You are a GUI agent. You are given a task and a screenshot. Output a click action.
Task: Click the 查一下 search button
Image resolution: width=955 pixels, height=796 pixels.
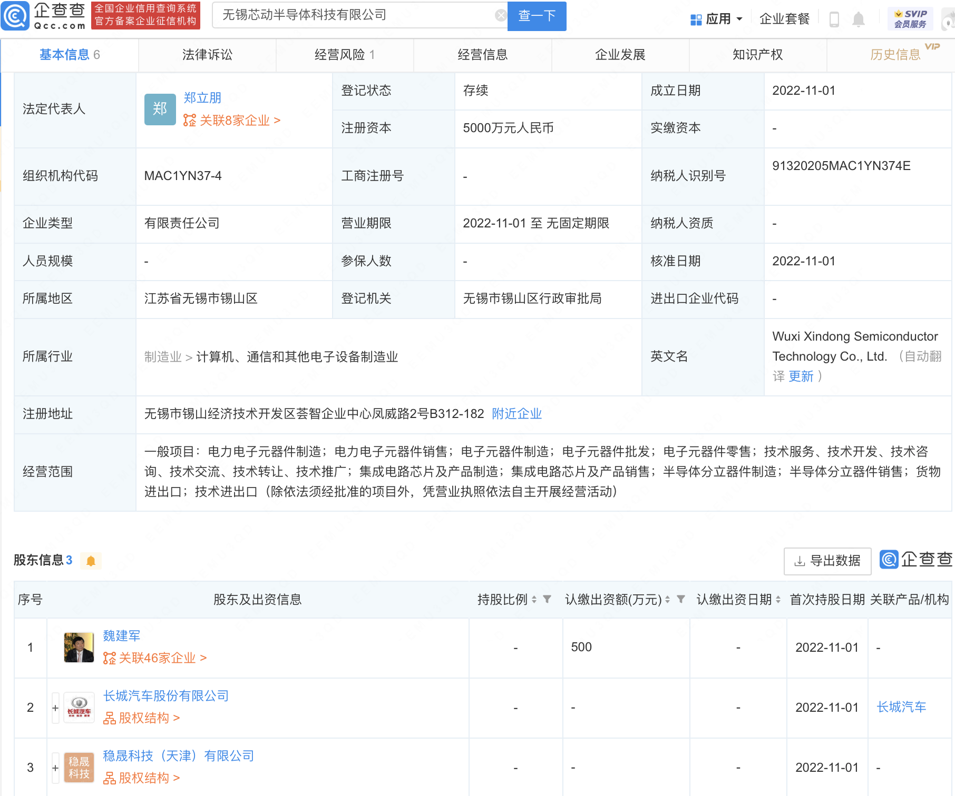pyautogui.click(x=537, y=16)
